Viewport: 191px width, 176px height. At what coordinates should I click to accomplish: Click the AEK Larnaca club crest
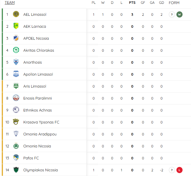point(16,26)
